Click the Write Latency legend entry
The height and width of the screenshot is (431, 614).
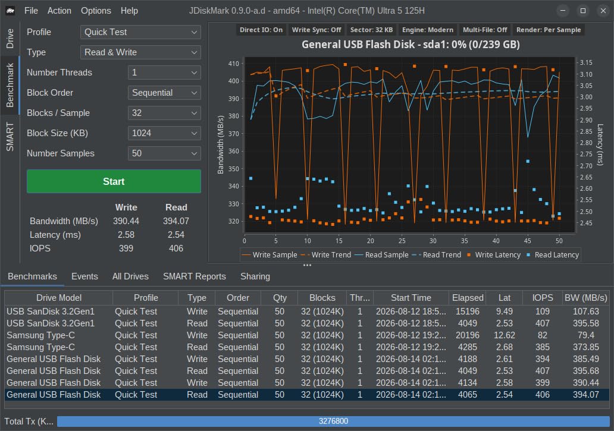[494, 255]
